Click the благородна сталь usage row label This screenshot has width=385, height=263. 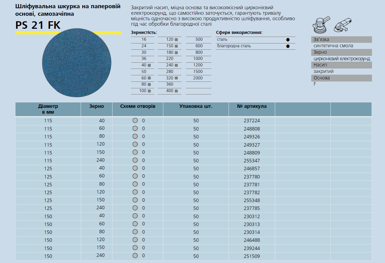point(234,46)
